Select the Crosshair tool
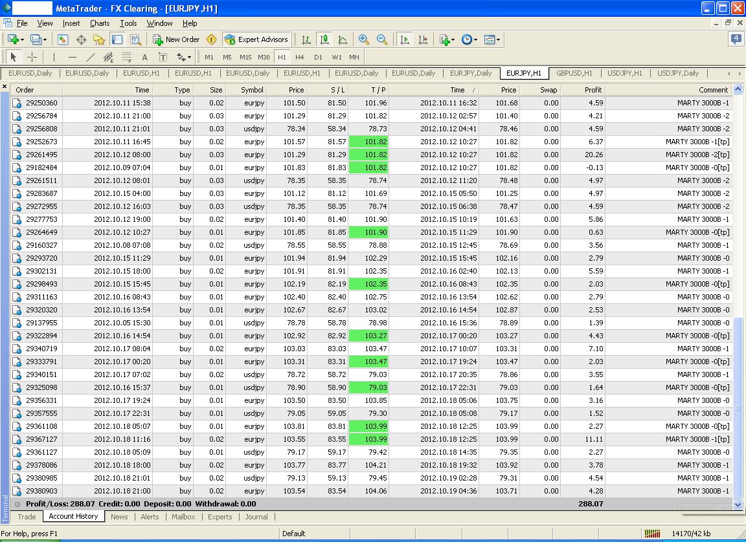 (32, 57)
